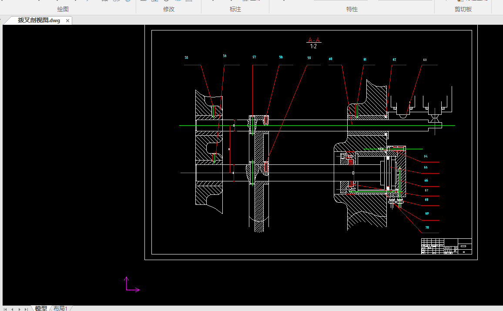Select part balloon number 56
Screen dimensions: 503x311
225,56
